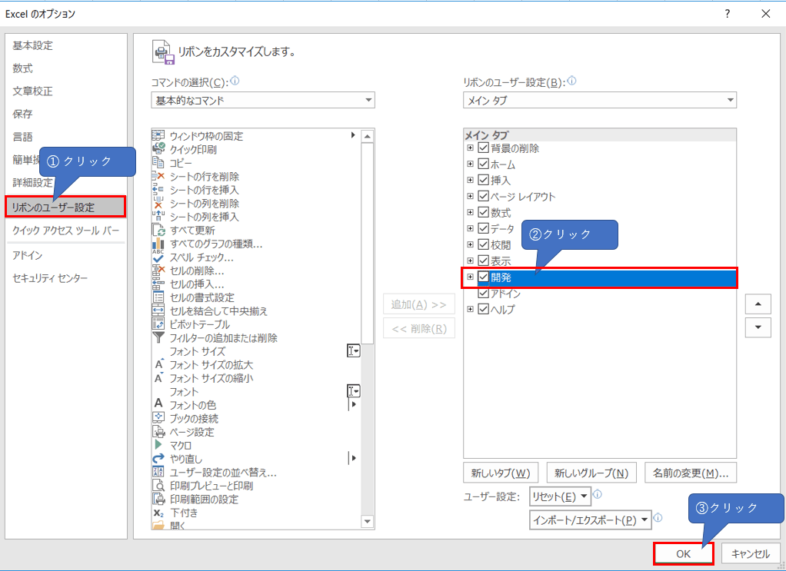Click the セルを結合して中央揃え icon
This screenshot has height=571, width=786.
[158, 310]
